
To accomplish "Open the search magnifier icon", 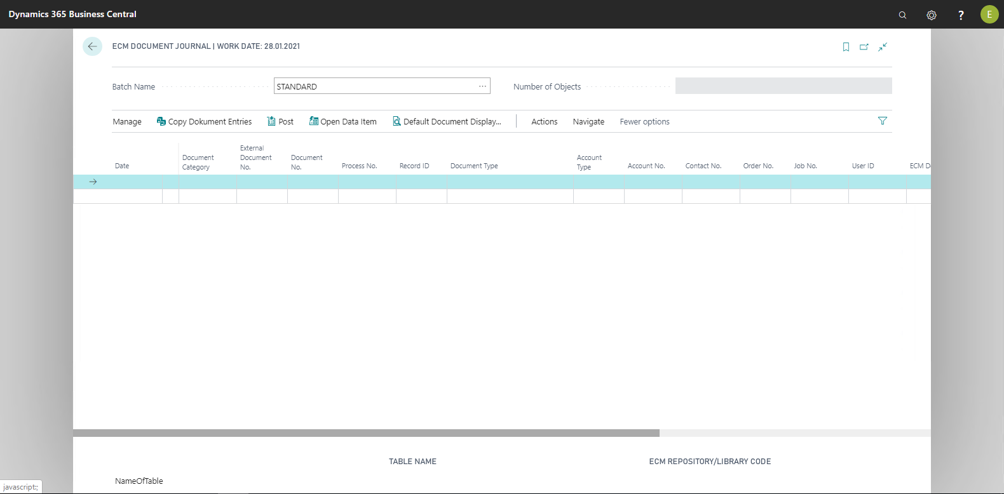I will point(902,15).
